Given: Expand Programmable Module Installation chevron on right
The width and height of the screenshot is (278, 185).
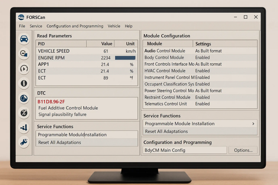Looking at the screenshot, I should [x=253, y=124].
